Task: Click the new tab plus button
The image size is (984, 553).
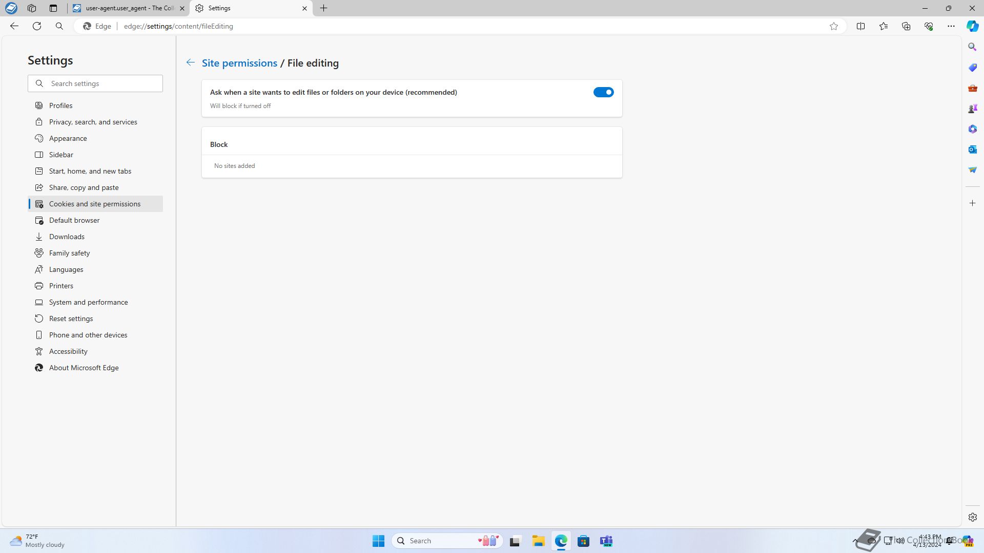Action: [x=324, y=8]
